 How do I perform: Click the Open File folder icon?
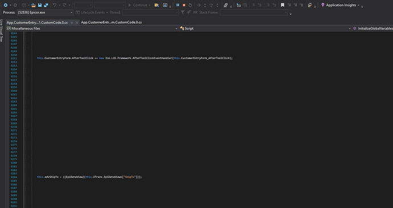34,5
